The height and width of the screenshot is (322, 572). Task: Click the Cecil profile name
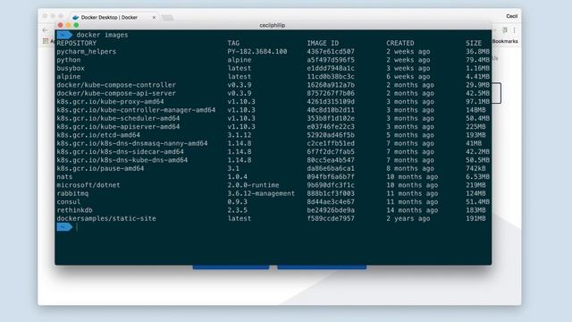511,16
